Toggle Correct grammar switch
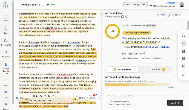The image size is (189, 110). coord(79,98)
